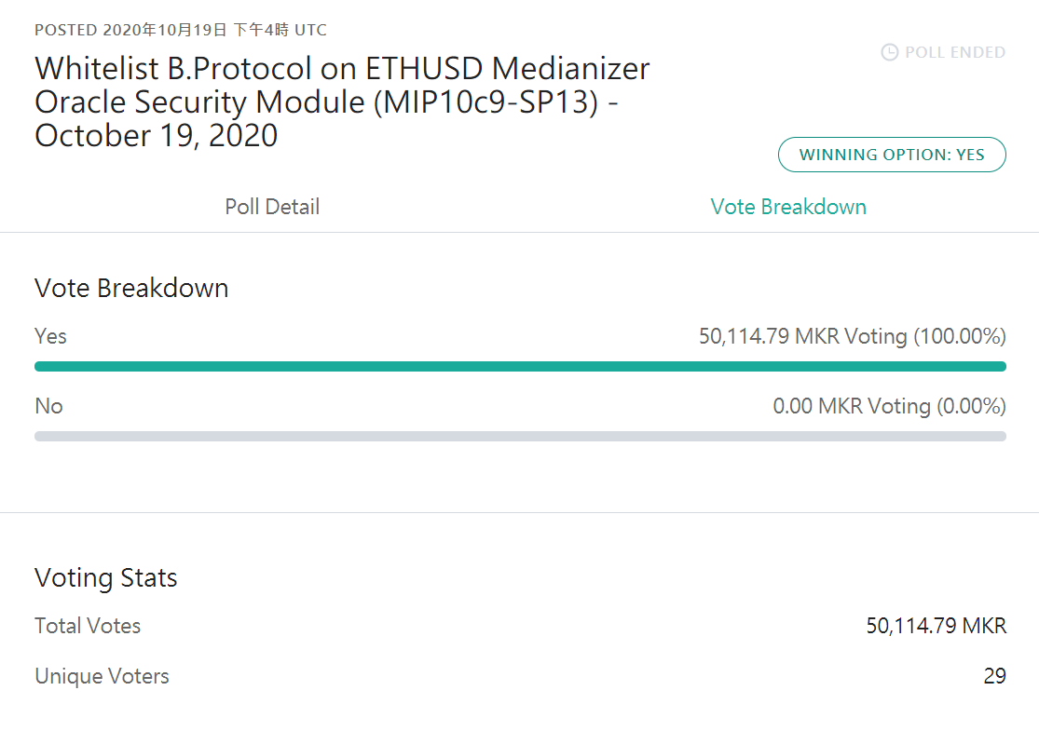
Task: Click the Yes option label
Action: [x=50, y=336]
